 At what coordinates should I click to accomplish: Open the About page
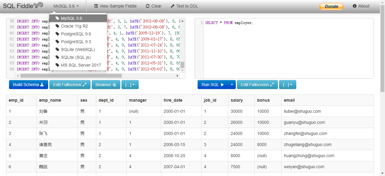(x=361, y=6)
